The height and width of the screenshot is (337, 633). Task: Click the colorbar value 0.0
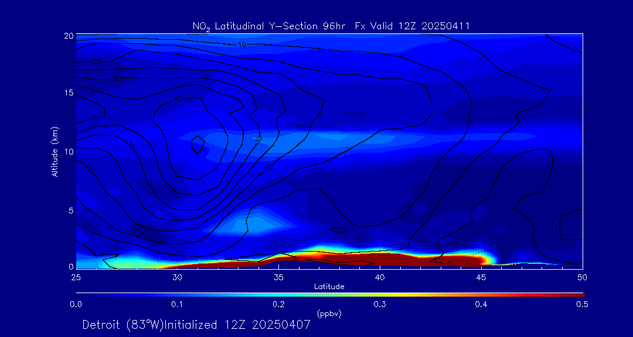click(76, 305)
